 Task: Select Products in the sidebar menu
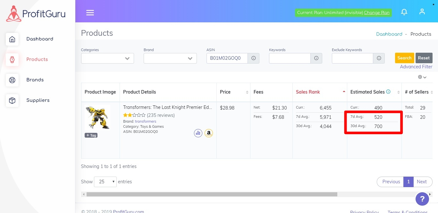click(x=37, y=59)
